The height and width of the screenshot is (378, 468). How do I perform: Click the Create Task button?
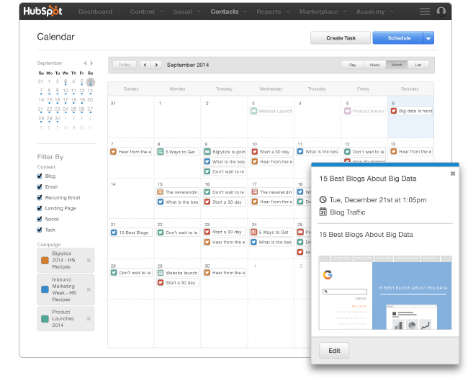coord(340,38)
